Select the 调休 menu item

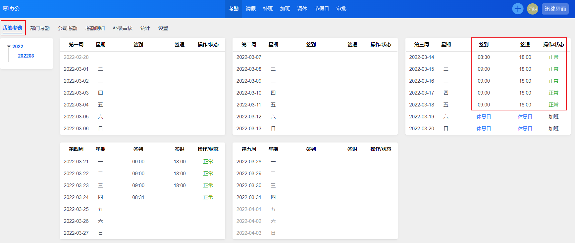click(302, 9)
